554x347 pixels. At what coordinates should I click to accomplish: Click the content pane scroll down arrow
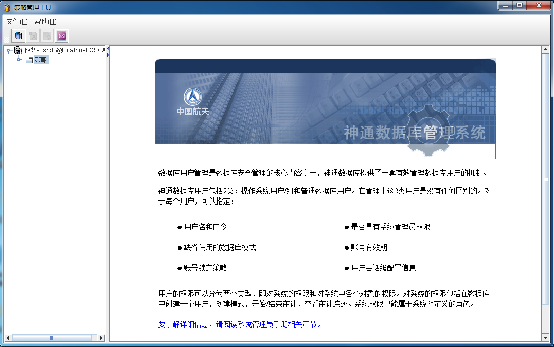pos(545,337)
